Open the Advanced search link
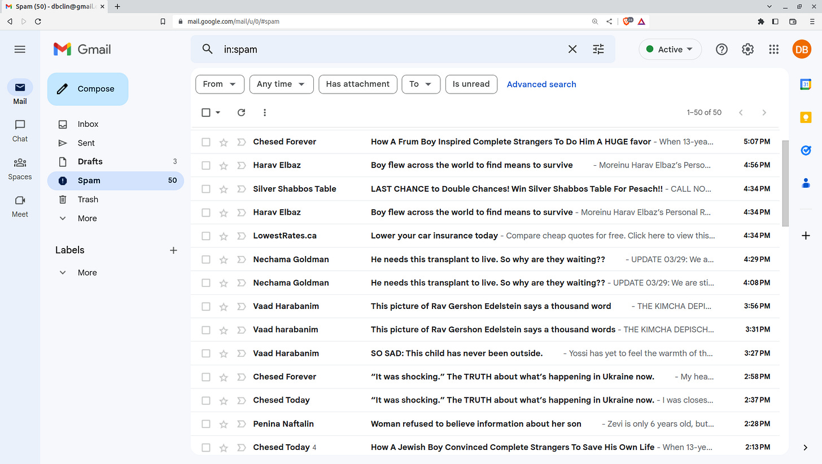Screen dimensions: 822x464 [541, 84]
